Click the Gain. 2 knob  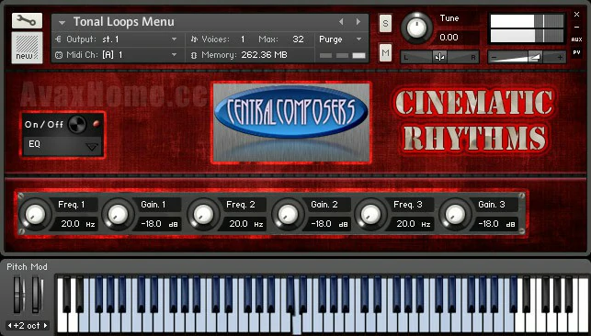coord(288,215)
